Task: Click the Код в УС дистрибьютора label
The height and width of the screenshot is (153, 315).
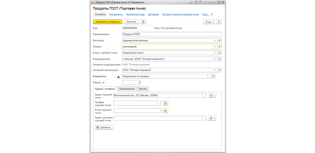Action: pyautogui.click(x=168, y=28)
